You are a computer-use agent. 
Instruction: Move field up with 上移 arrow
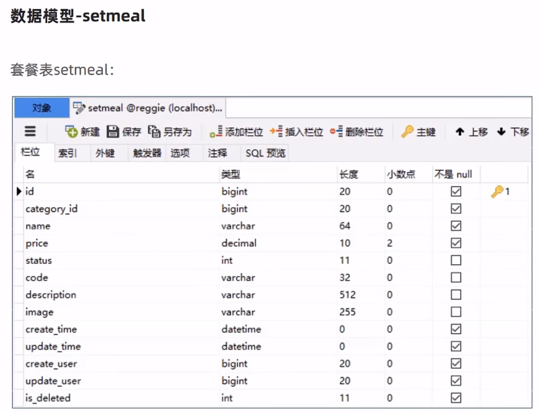pos(460,132)
